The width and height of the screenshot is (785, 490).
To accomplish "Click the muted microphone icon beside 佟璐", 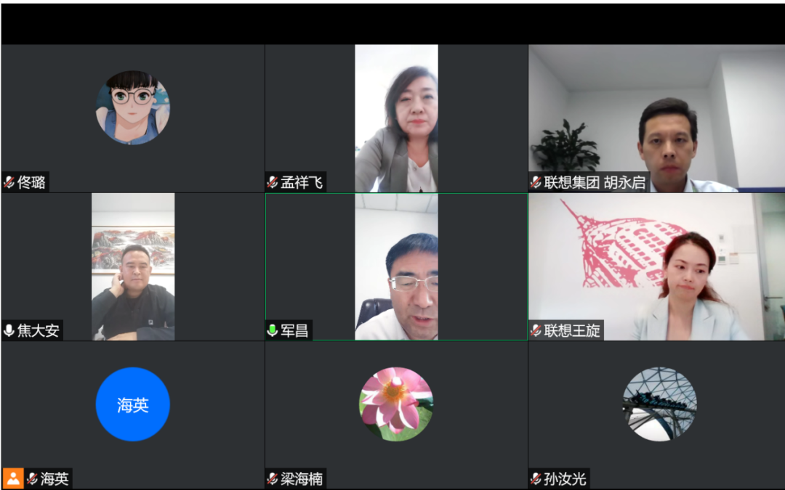I will pos(9,182).
